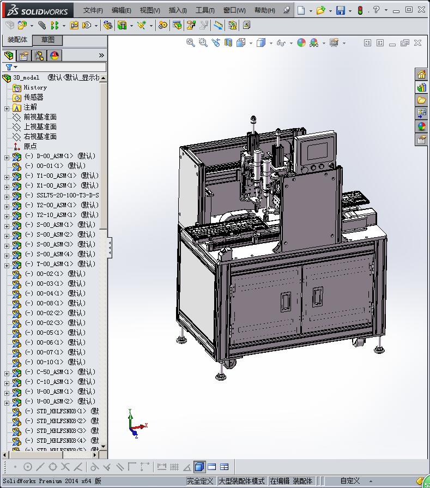Open the View Palette pane
This screenshot has height=488, width=430.
[422, 113]
